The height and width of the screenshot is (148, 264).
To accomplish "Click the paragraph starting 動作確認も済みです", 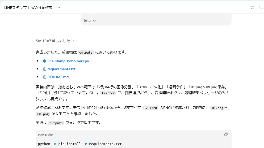I will [x=132, y=111].
